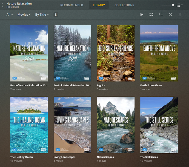Click the Living Landscapes title link

tap(64, 157)
